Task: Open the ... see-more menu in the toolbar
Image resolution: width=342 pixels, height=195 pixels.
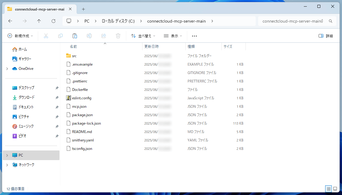Action: click(194, 36)
